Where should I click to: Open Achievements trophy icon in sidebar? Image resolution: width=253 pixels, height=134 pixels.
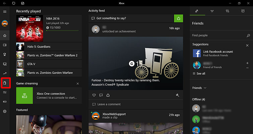[x=5, y=55]
